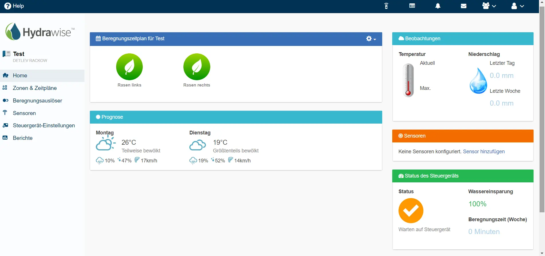Image resolution: width=545 pixels, height=256 pixels.
Task: Open the Berichte reports page
Action: 23,138
